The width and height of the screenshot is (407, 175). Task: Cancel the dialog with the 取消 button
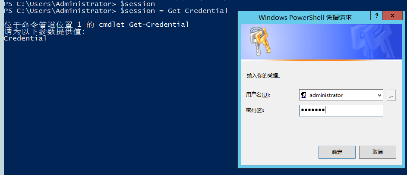[x=377, y=152]
